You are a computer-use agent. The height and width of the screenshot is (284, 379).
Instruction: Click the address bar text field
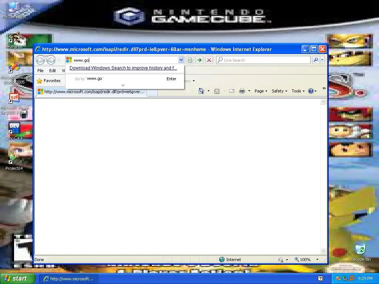point(122,60)
